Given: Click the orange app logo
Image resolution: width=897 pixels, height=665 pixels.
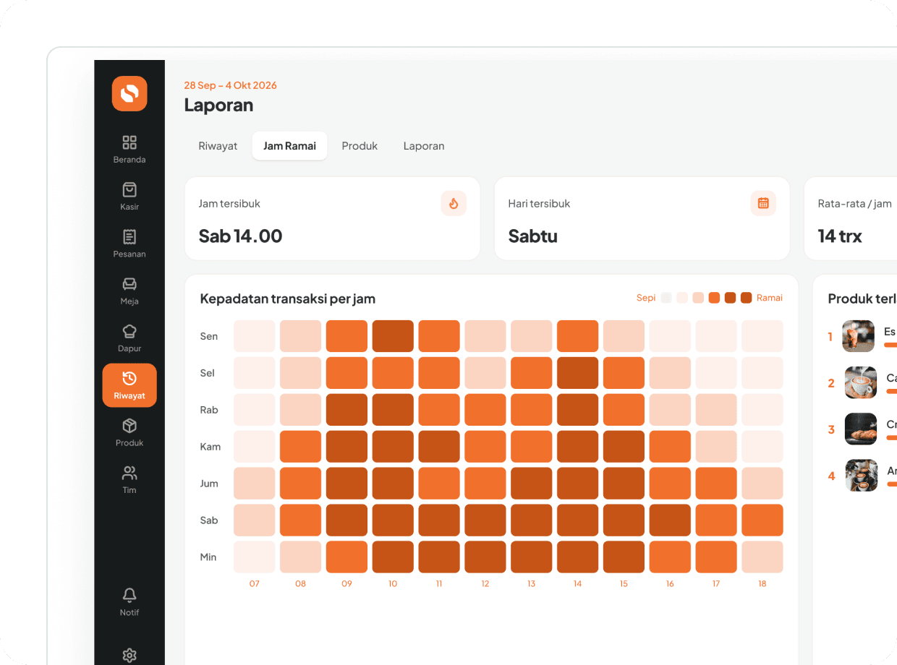Looking at the screenshot, I should 129,93.
